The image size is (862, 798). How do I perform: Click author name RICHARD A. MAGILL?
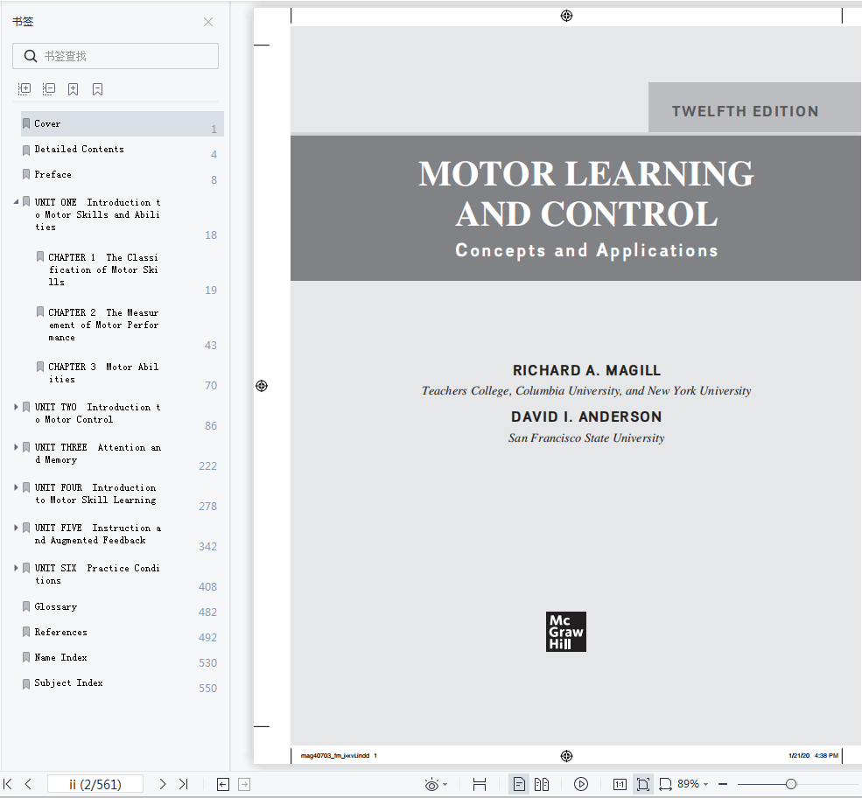[586, 370]
